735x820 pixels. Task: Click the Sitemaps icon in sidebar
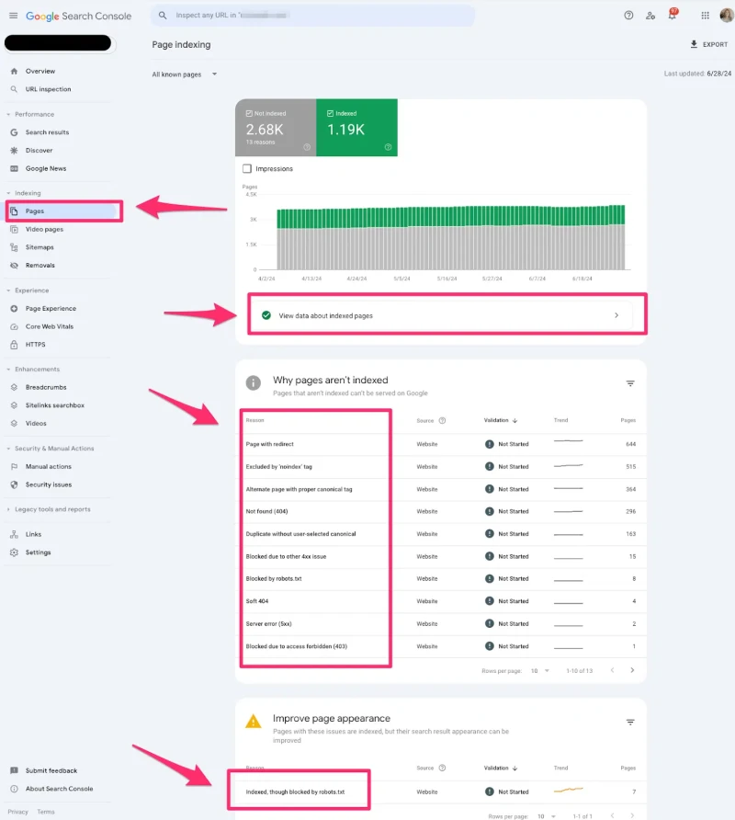[14, 247]
